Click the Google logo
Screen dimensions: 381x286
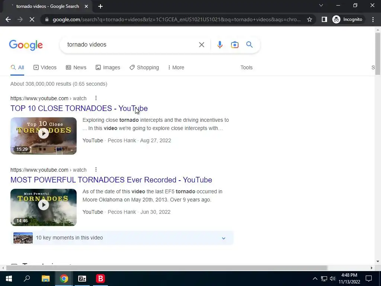(x=26, y=45)
